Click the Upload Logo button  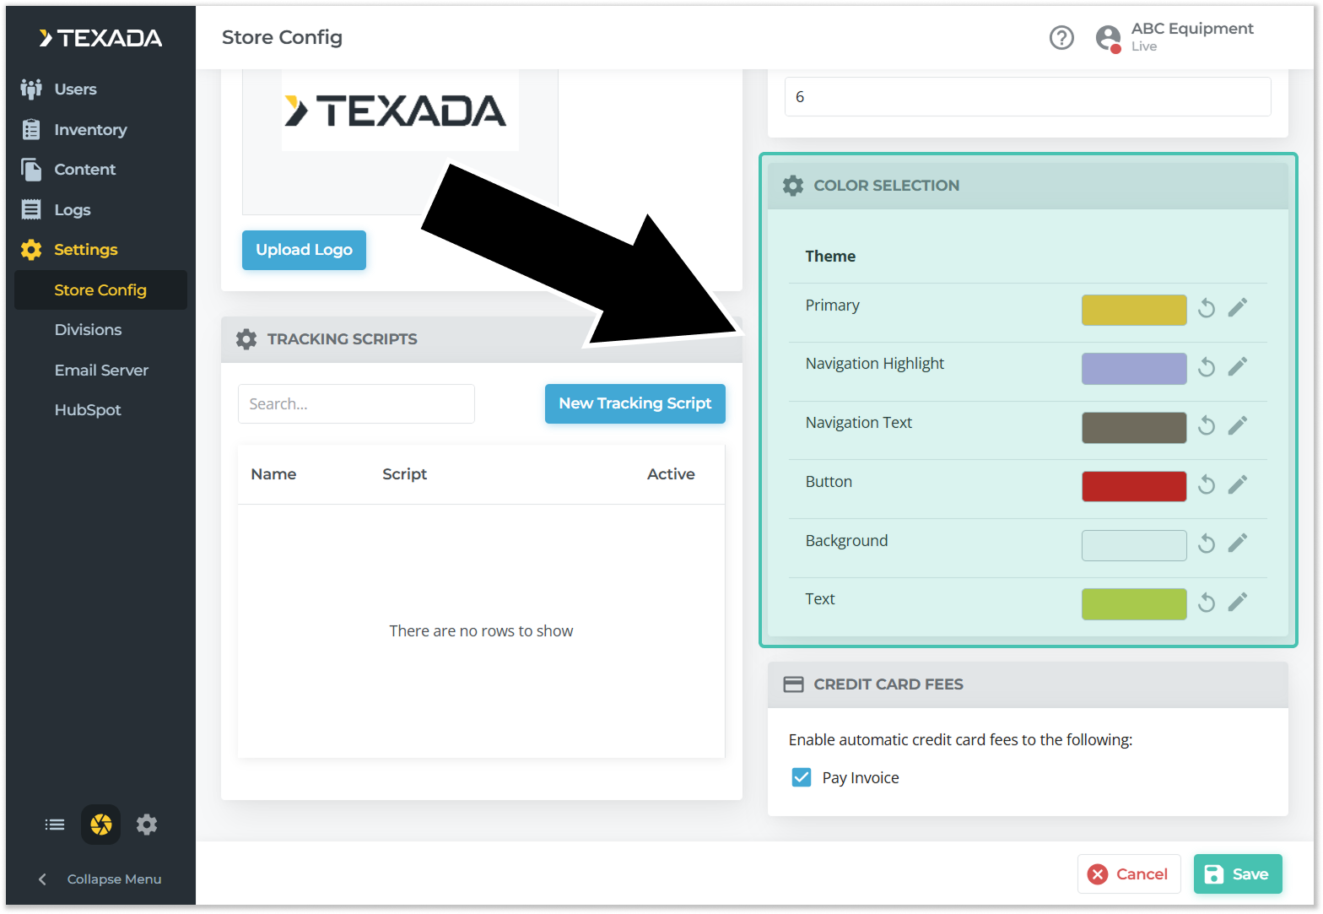tap(304, 250)
